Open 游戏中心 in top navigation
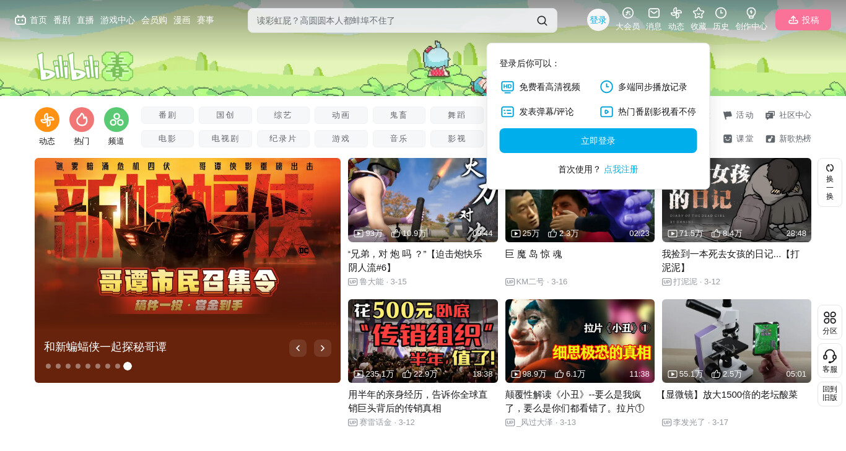846x451 pixels. (118, 20)
